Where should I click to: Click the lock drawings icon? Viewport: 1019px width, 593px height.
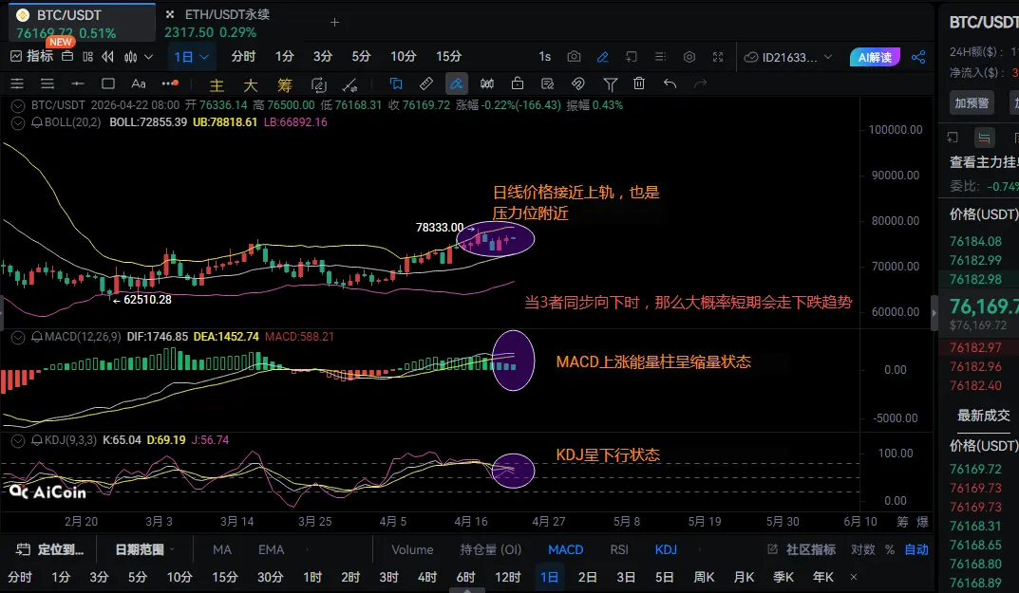(x=518, y=83)
